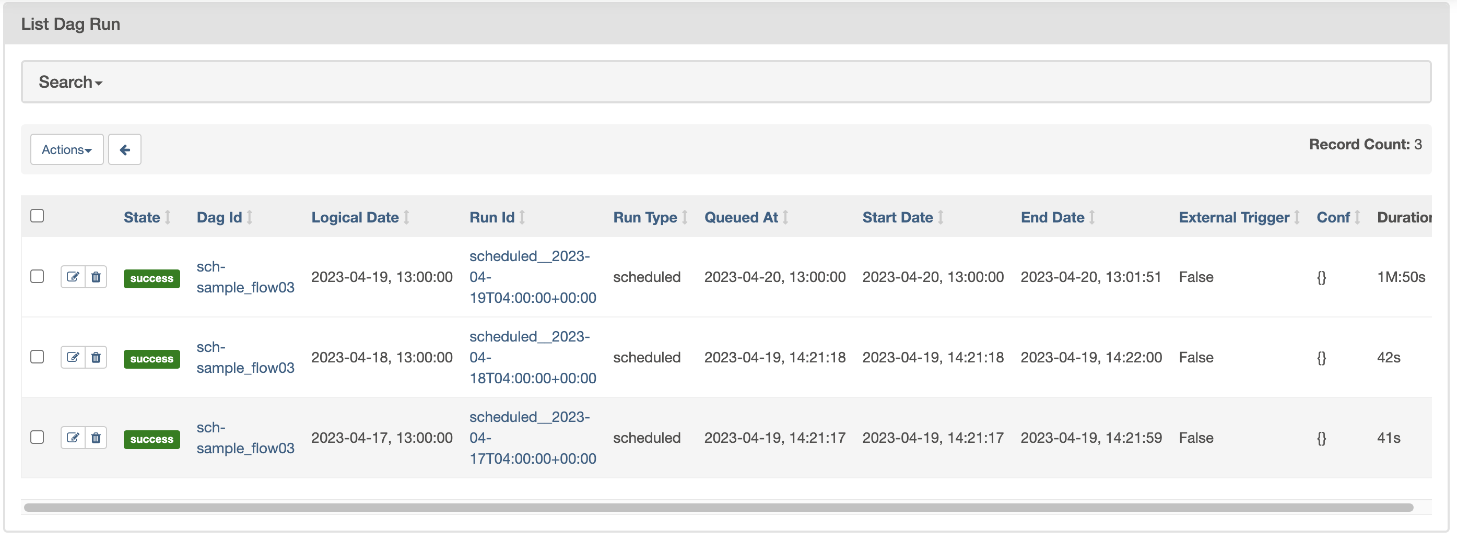Toggle the select-all checkbox in header
Image resolution: width=1457 pixels, height=541 pixels.
click(37, 216)
